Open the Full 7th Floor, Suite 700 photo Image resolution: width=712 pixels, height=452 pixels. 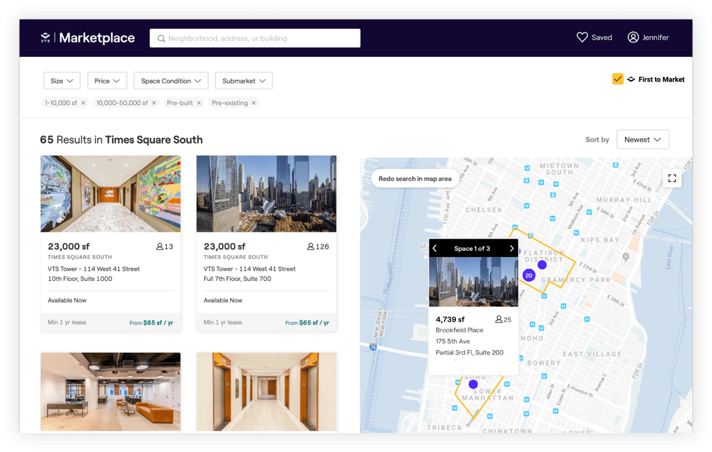pos(267,194)
